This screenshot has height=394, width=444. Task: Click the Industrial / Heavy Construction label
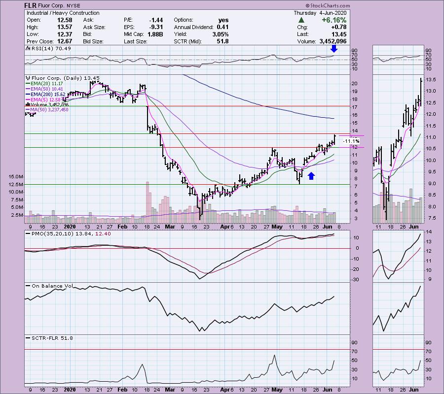coord(63,13)
